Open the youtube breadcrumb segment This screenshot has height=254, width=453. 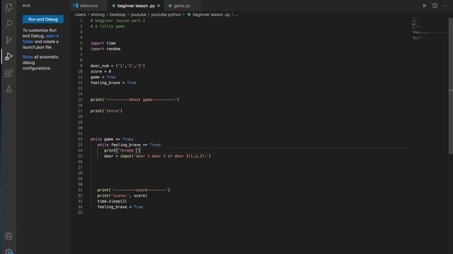pyautogui.click(x=138, y=14)
